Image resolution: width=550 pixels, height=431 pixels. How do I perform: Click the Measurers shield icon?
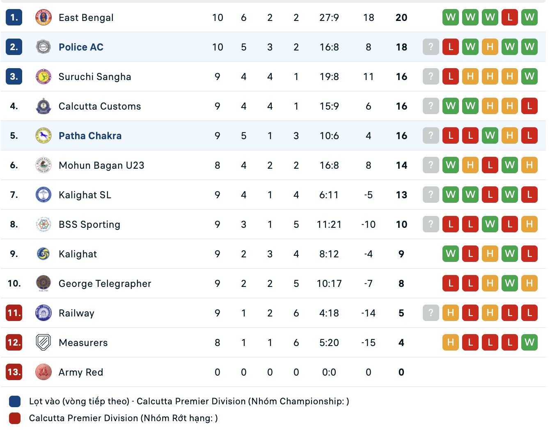pyautogui.click(x=44, y=343)
